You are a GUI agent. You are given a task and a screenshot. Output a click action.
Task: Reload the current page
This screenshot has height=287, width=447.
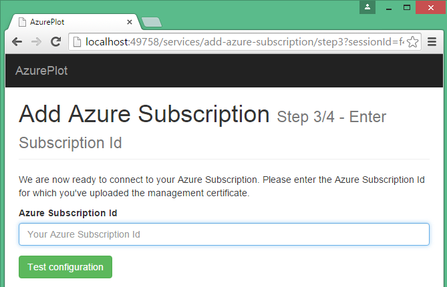pos(55,42)
